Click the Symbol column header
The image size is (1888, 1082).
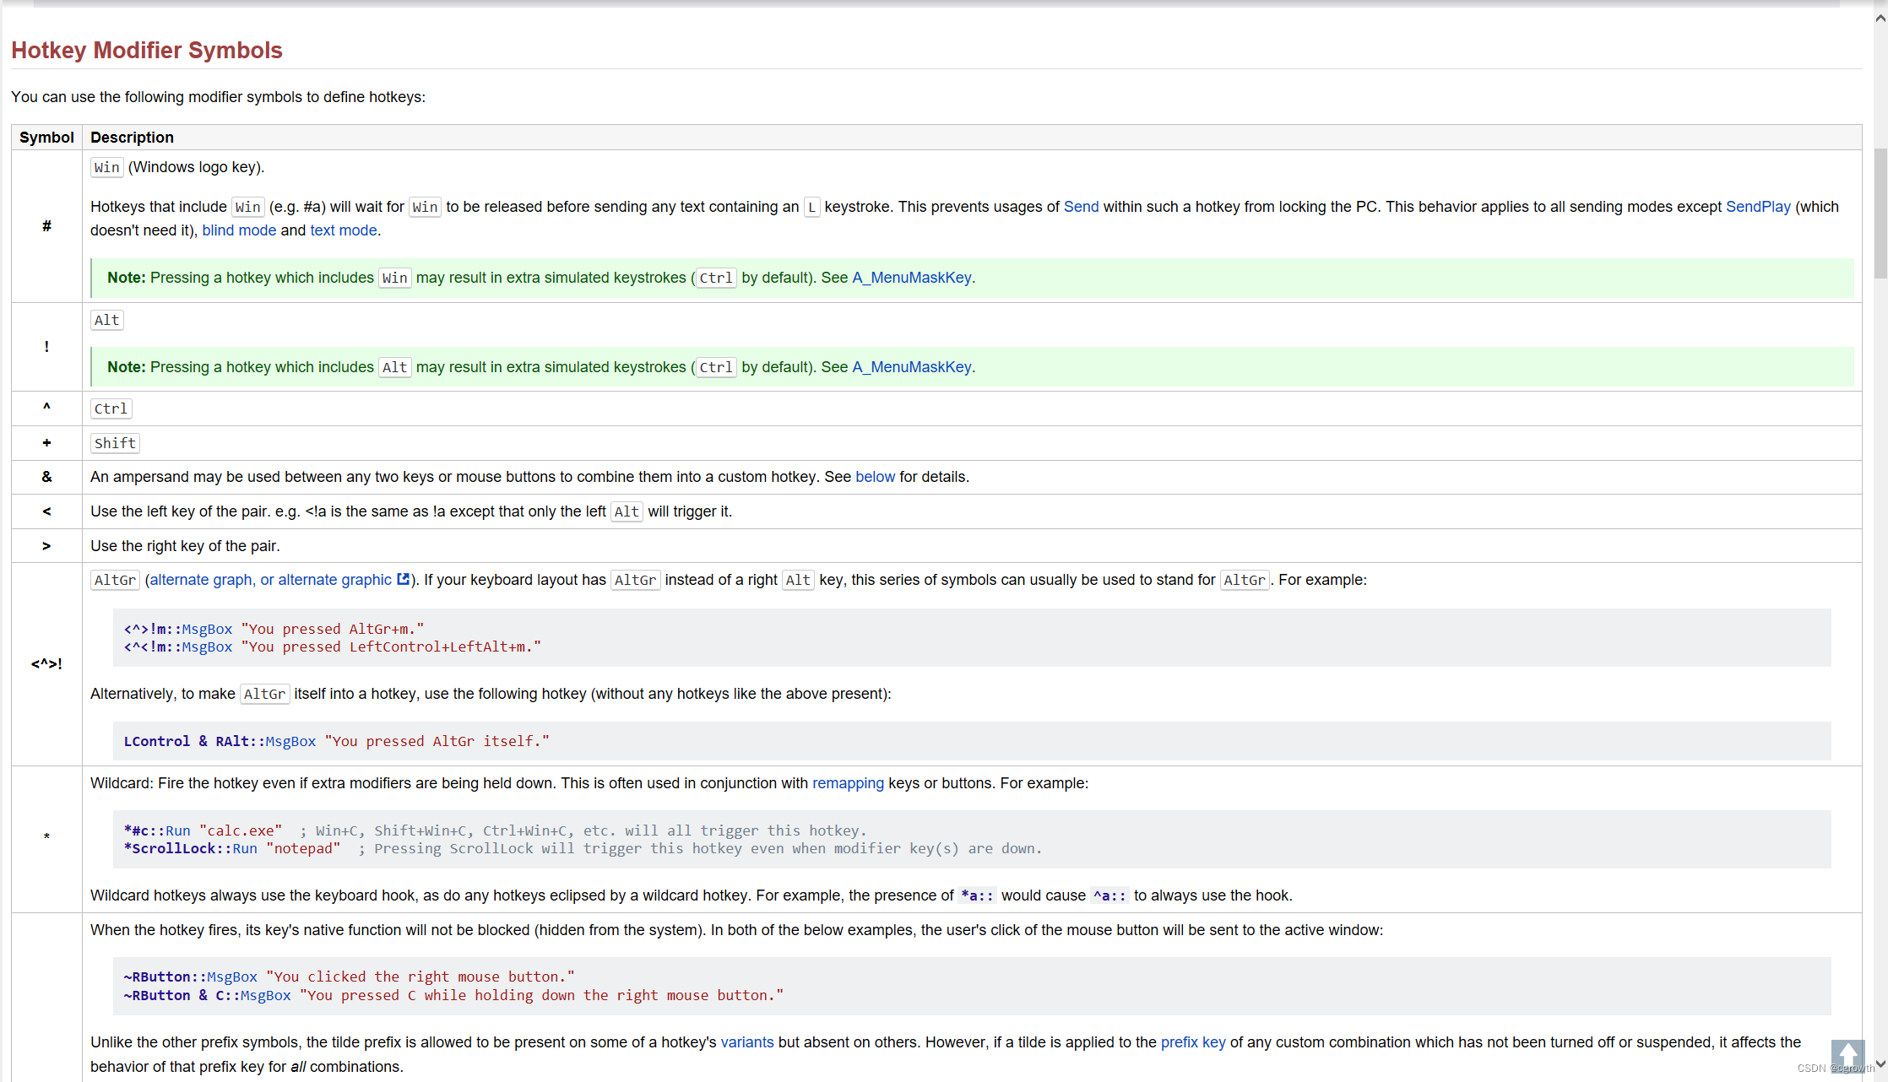[x=46, y=138]
